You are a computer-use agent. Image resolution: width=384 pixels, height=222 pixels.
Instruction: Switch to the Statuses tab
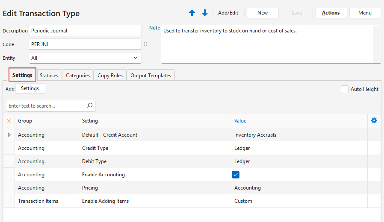click(49, 76)
